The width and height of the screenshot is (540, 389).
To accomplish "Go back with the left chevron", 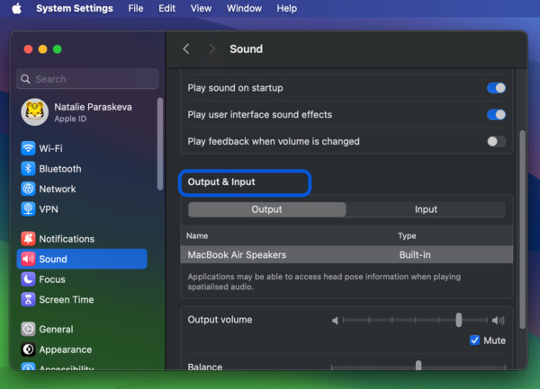I will tap(186, 49).
